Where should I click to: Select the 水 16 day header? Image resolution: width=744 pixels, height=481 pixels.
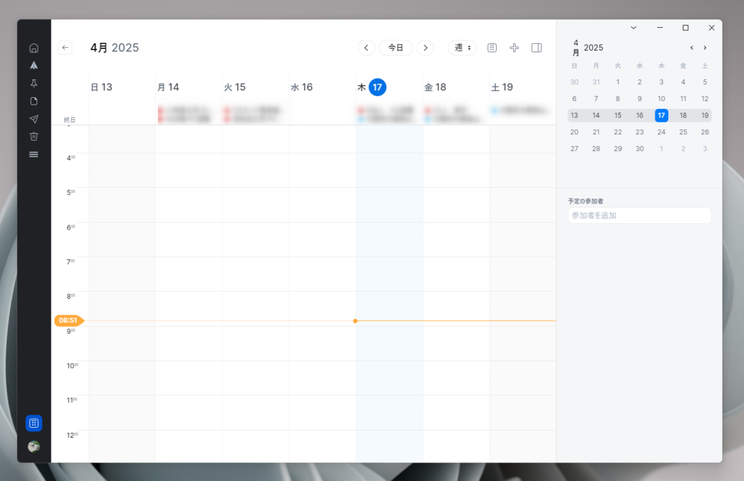[x=302, y=87]
